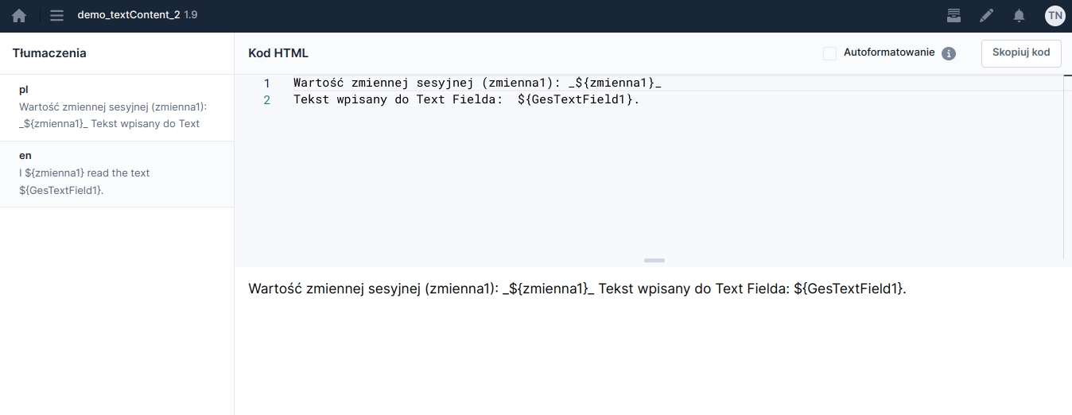The image size is (1072, 415).
Task: Enable the Autoformatowanie checkbox
Action: (x=829, y=53)
